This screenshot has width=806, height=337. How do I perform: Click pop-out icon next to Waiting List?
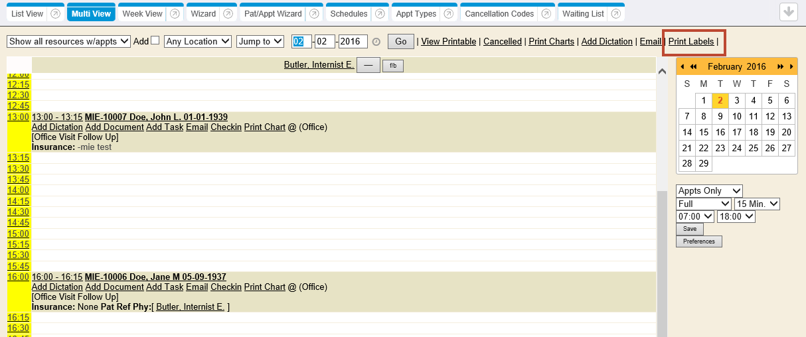(616, 14)
